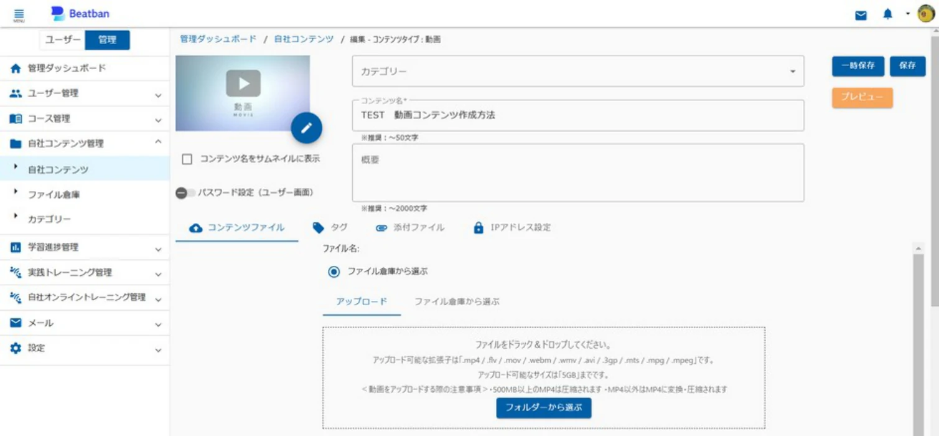Click the lock icon of IPアドレス設定
939x436 pixels.
click(478, 228)
